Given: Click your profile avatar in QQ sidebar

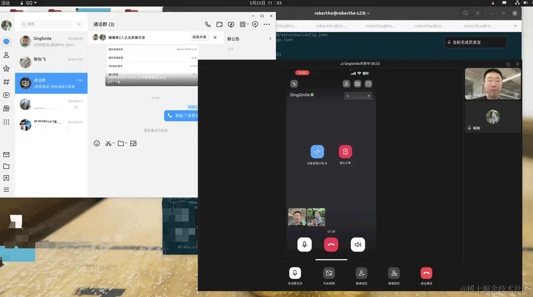Looking at the screenshot, I should point(6,25).
